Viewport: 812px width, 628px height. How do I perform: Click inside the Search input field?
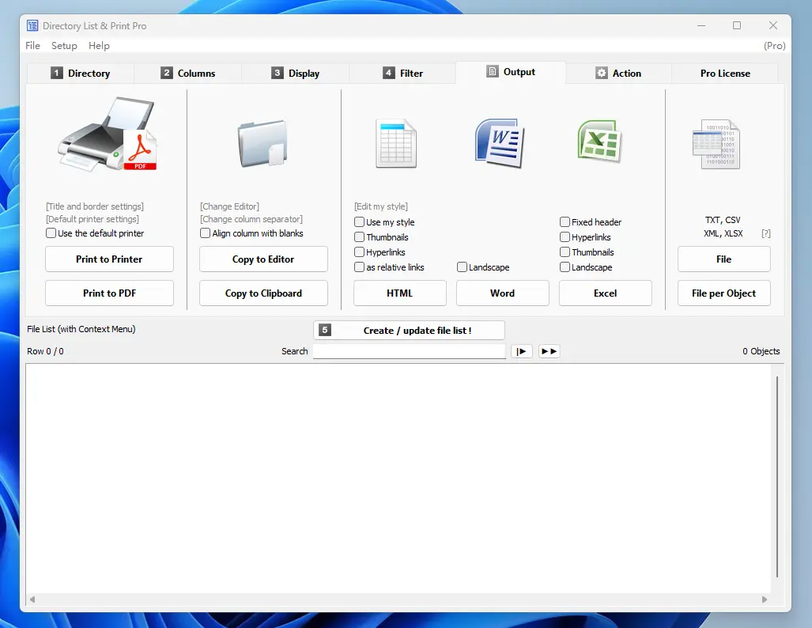[x=409, y=351]
